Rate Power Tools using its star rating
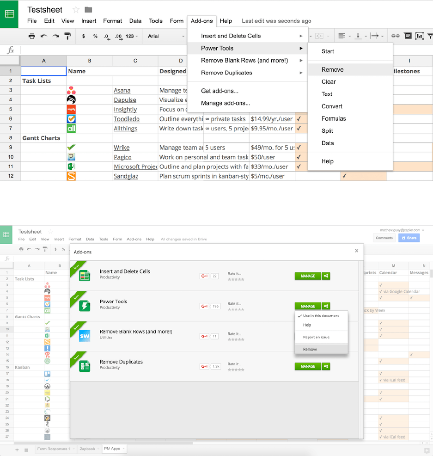Screen dimensions: 433x456 click(236, 309)
